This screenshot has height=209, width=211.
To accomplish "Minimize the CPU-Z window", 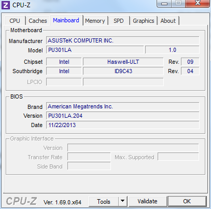I will pos(164,4).
